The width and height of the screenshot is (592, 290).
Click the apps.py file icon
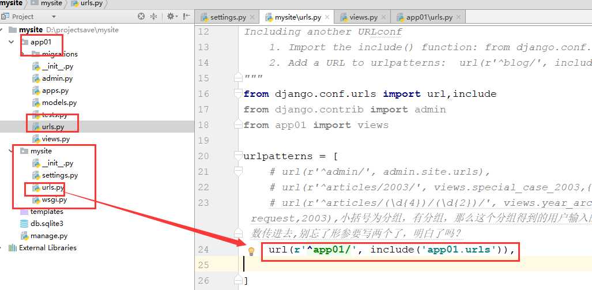click(x=36, y=91)
